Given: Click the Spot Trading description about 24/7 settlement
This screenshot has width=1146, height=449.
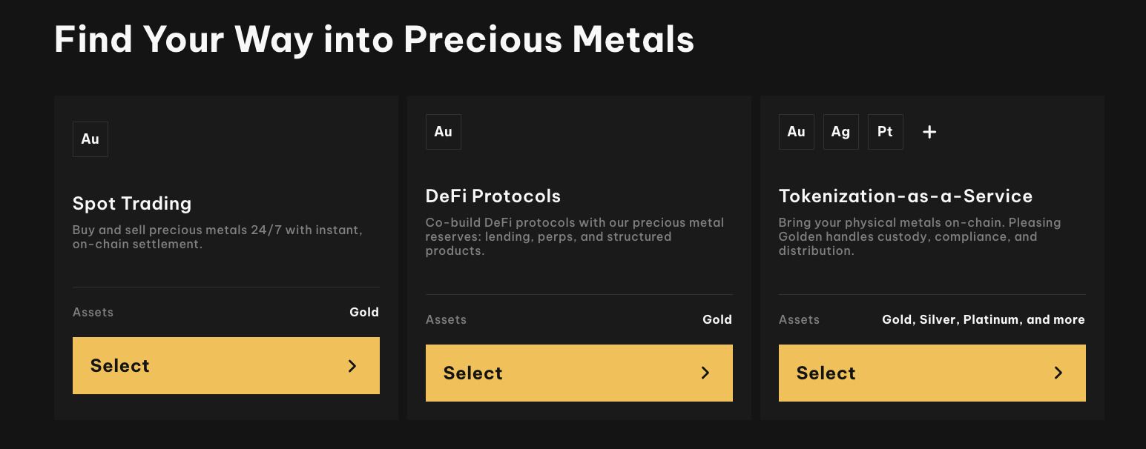Looking at the screenshot, I should (217, 237).
